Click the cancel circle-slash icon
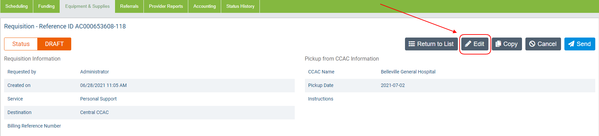Screen dimensions: 599x136 [532, 44]
